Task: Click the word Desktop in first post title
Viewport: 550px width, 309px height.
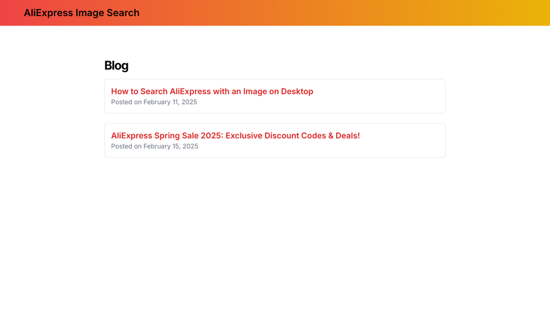Action: click(297, 91)
